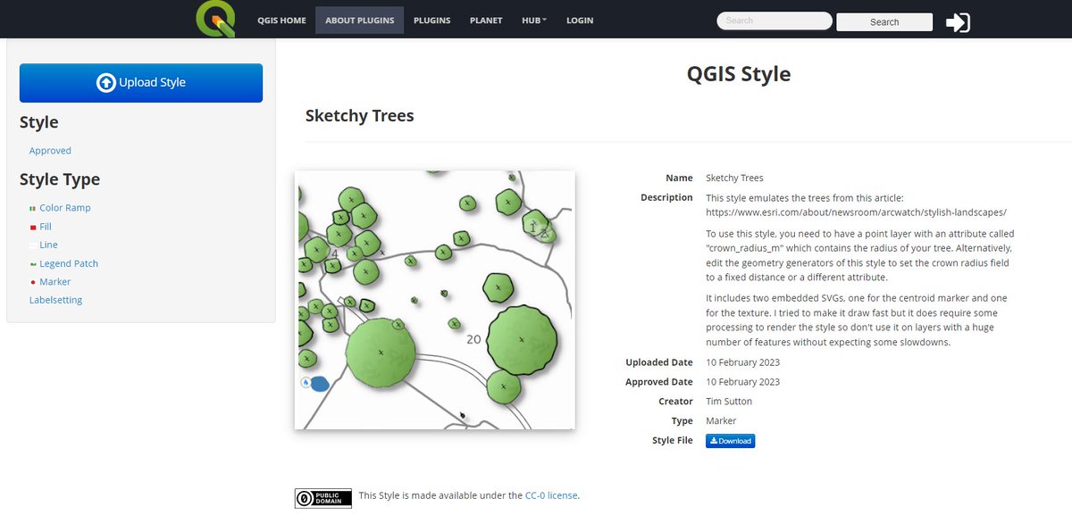
Task: Click the red Marker style type icon
Action: tap(32, 282)
